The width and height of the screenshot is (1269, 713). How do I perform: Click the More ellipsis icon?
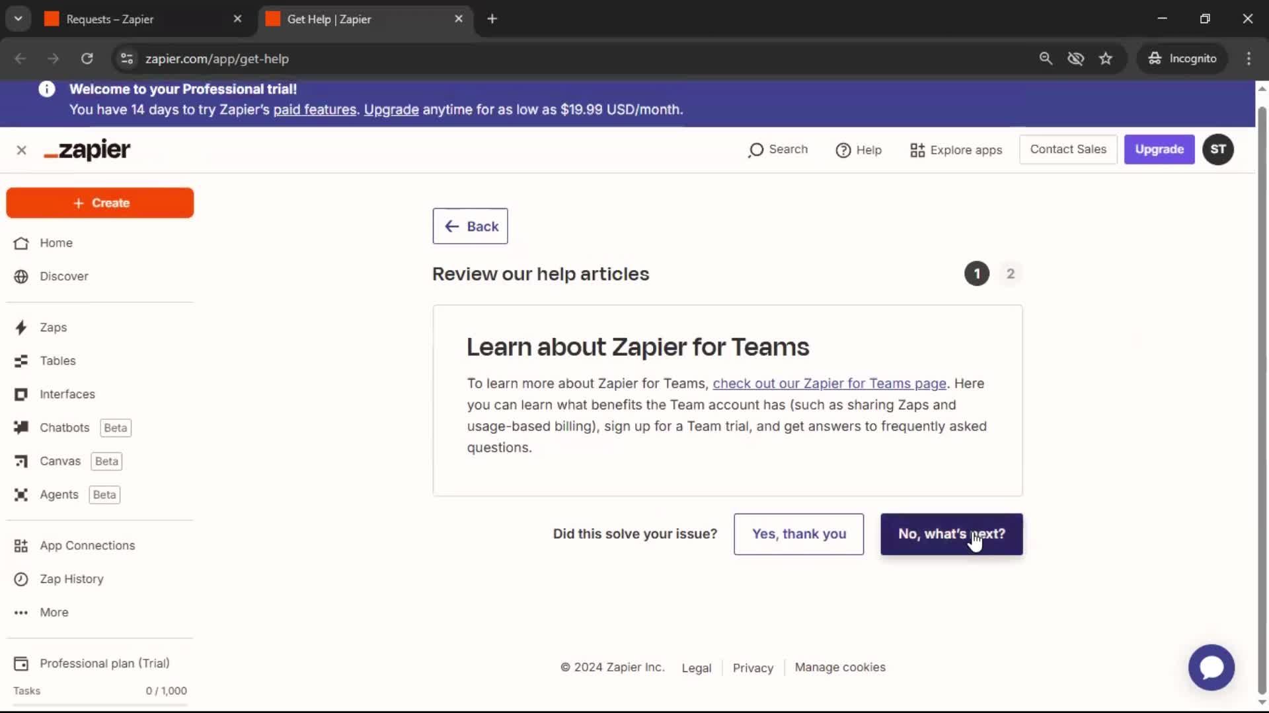21,613
